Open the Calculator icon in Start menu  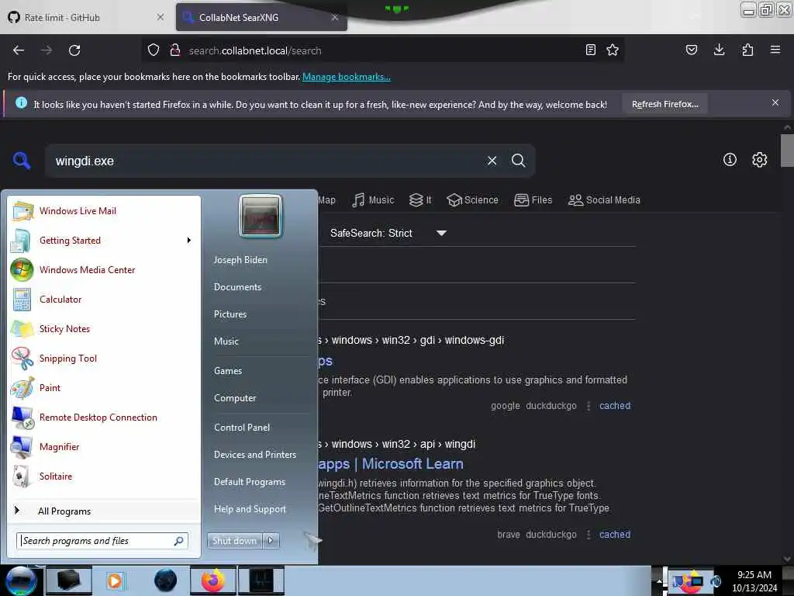(x=22, y=300)
